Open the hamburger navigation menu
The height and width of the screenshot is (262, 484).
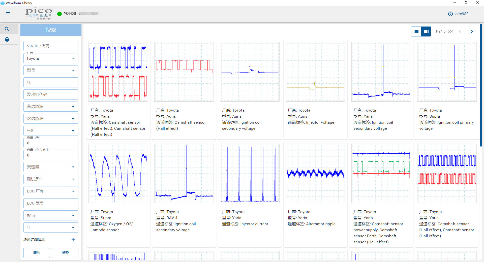click(8, 14)
